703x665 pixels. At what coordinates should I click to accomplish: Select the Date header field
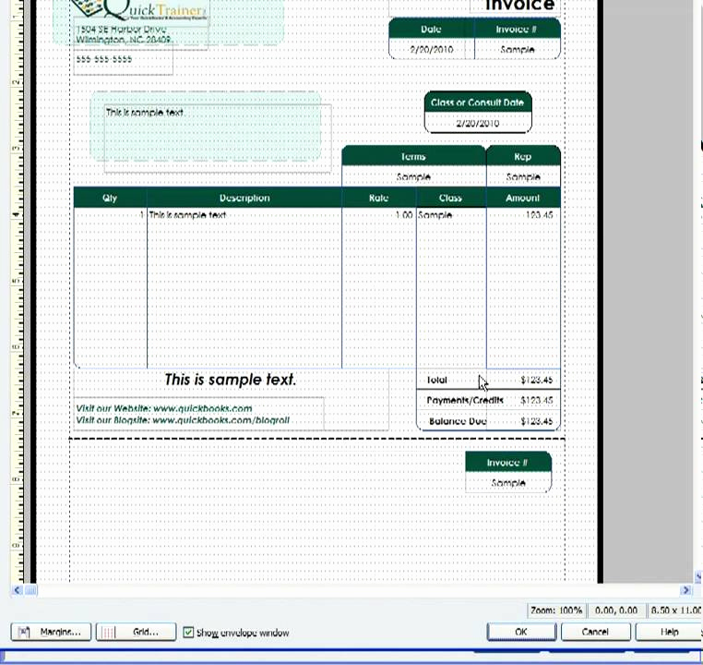(431, 30)
